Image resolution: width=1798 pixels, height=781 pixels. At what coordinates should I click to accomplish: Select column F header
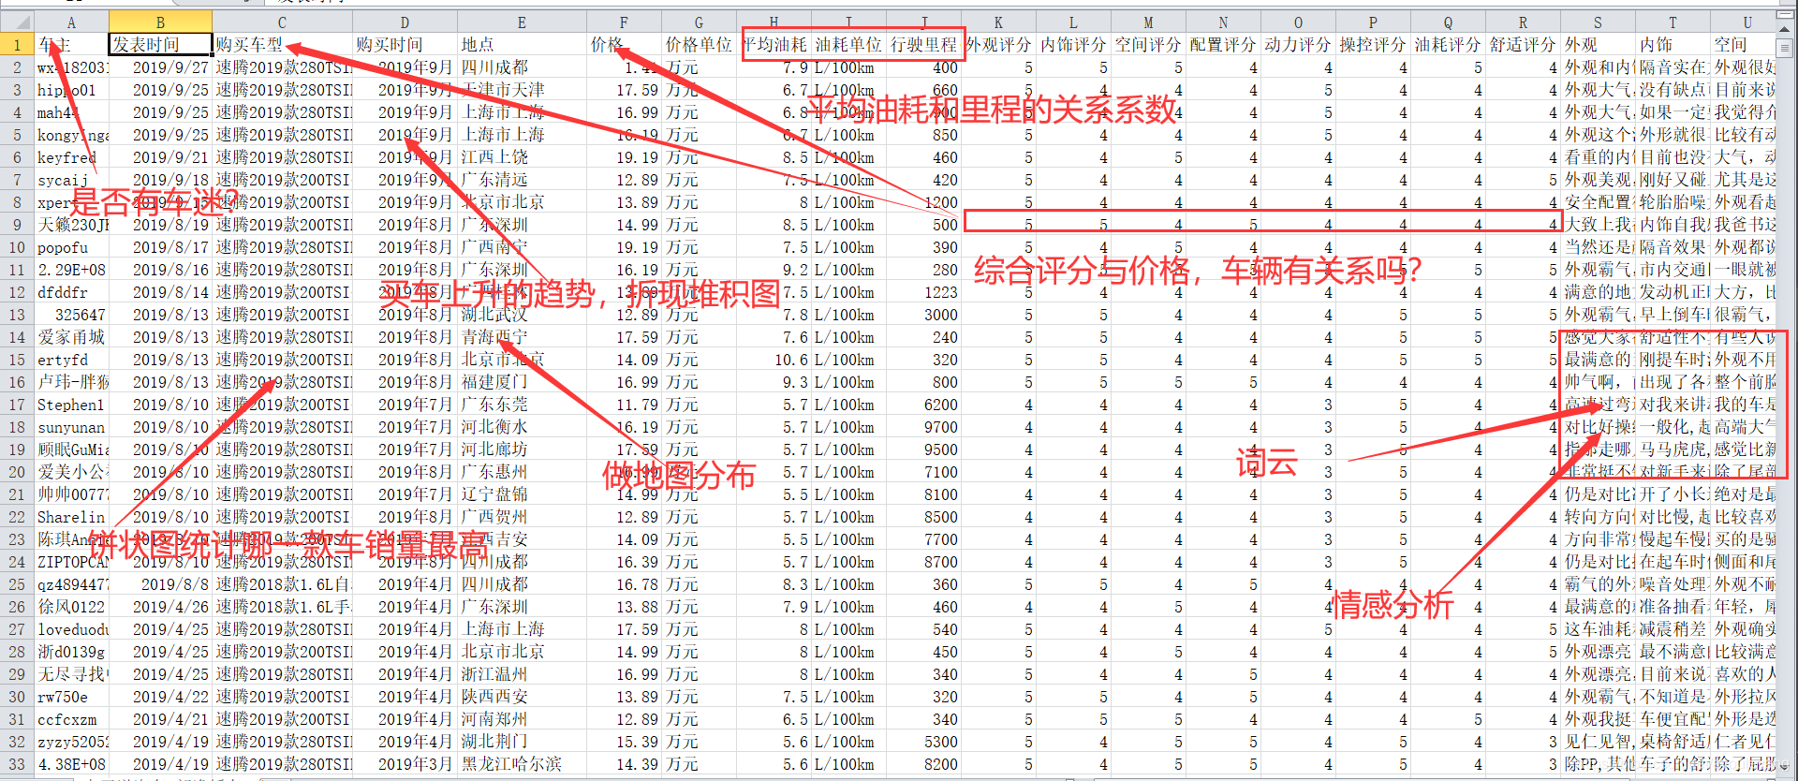[x=624, y=22]
